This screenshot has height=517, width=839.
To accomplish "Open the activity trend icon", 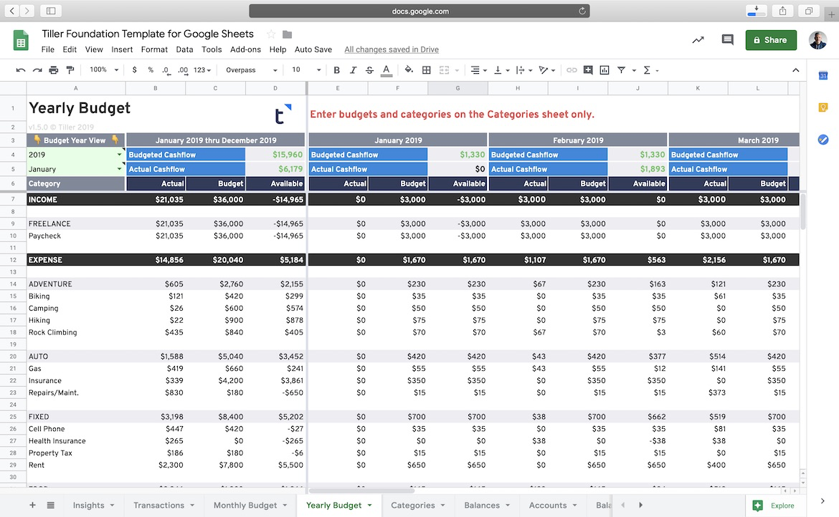I will click(698, 40).
